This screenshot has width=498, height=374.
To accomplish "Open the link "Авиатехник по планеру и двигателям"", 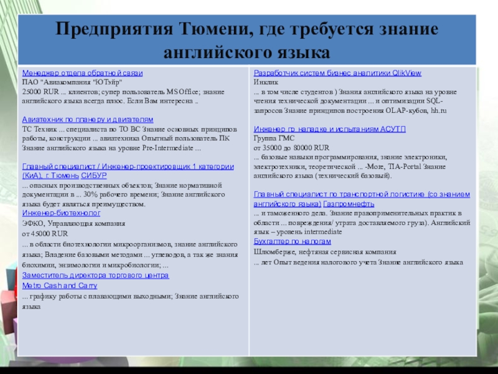I will [88, 120].
